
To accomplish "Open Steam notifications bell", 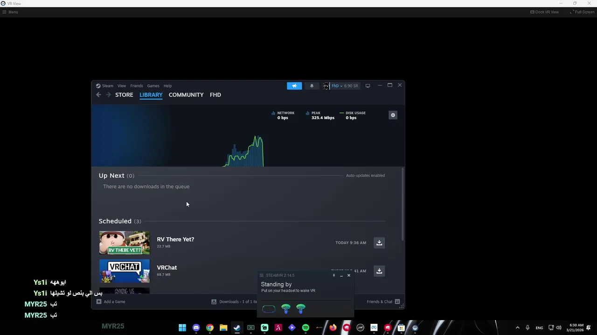I will point(312,86).
